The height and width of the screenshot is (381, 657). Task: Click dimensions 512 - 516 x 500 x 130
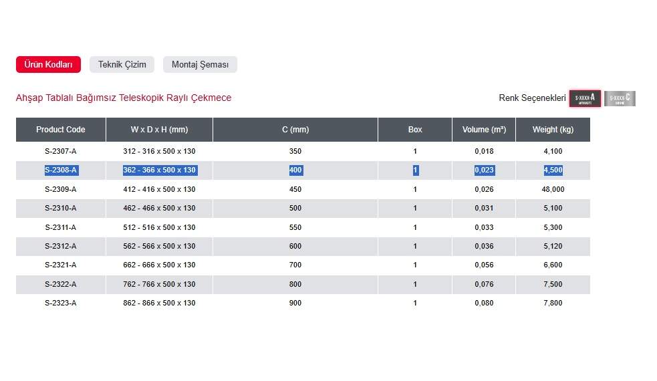(159, 227)
